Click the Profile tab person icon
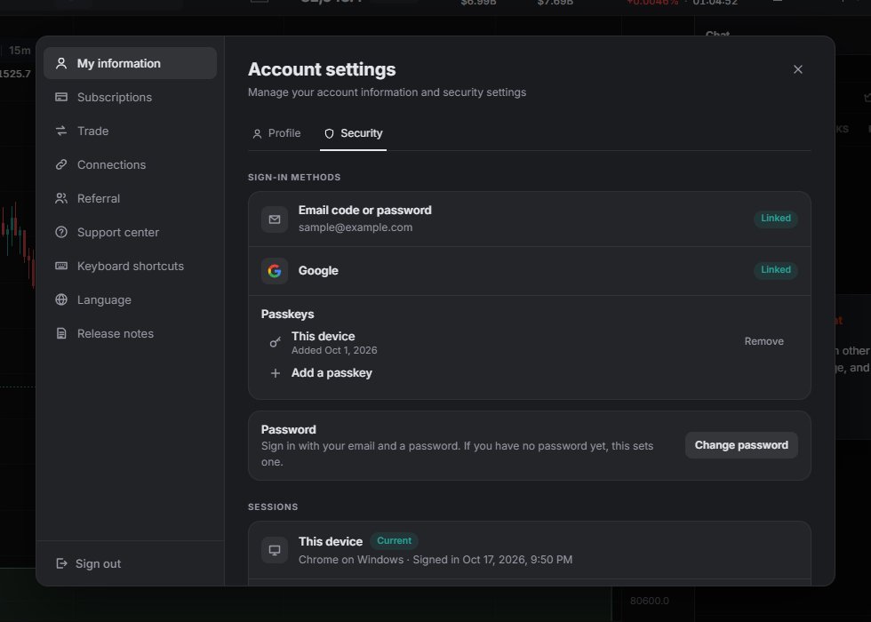Viewport: 871px width, 622px height. [x=257, y=134]
